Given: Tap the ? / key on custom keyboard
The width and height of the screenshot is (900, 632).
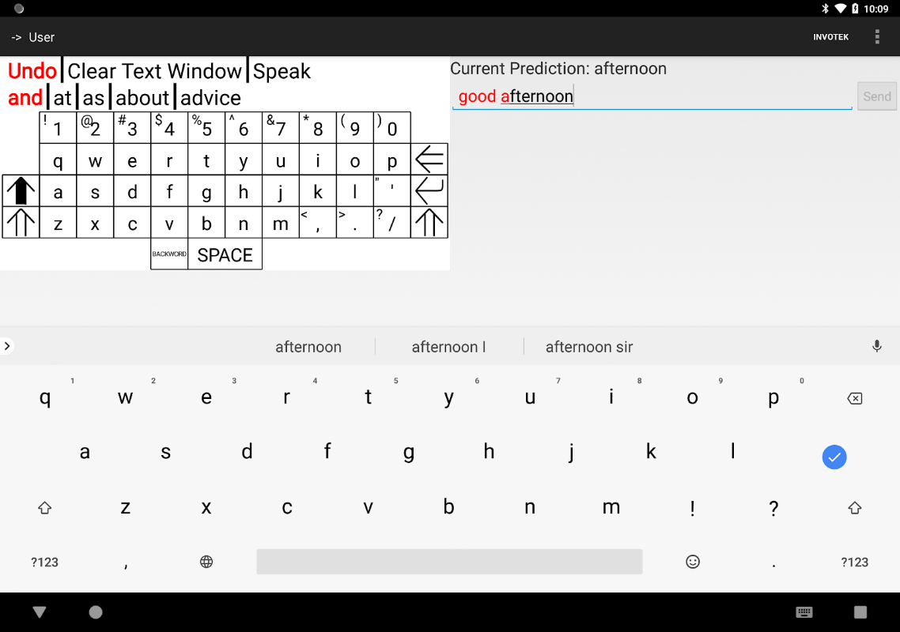Looking at the screenshot, I should coord(392,222).
